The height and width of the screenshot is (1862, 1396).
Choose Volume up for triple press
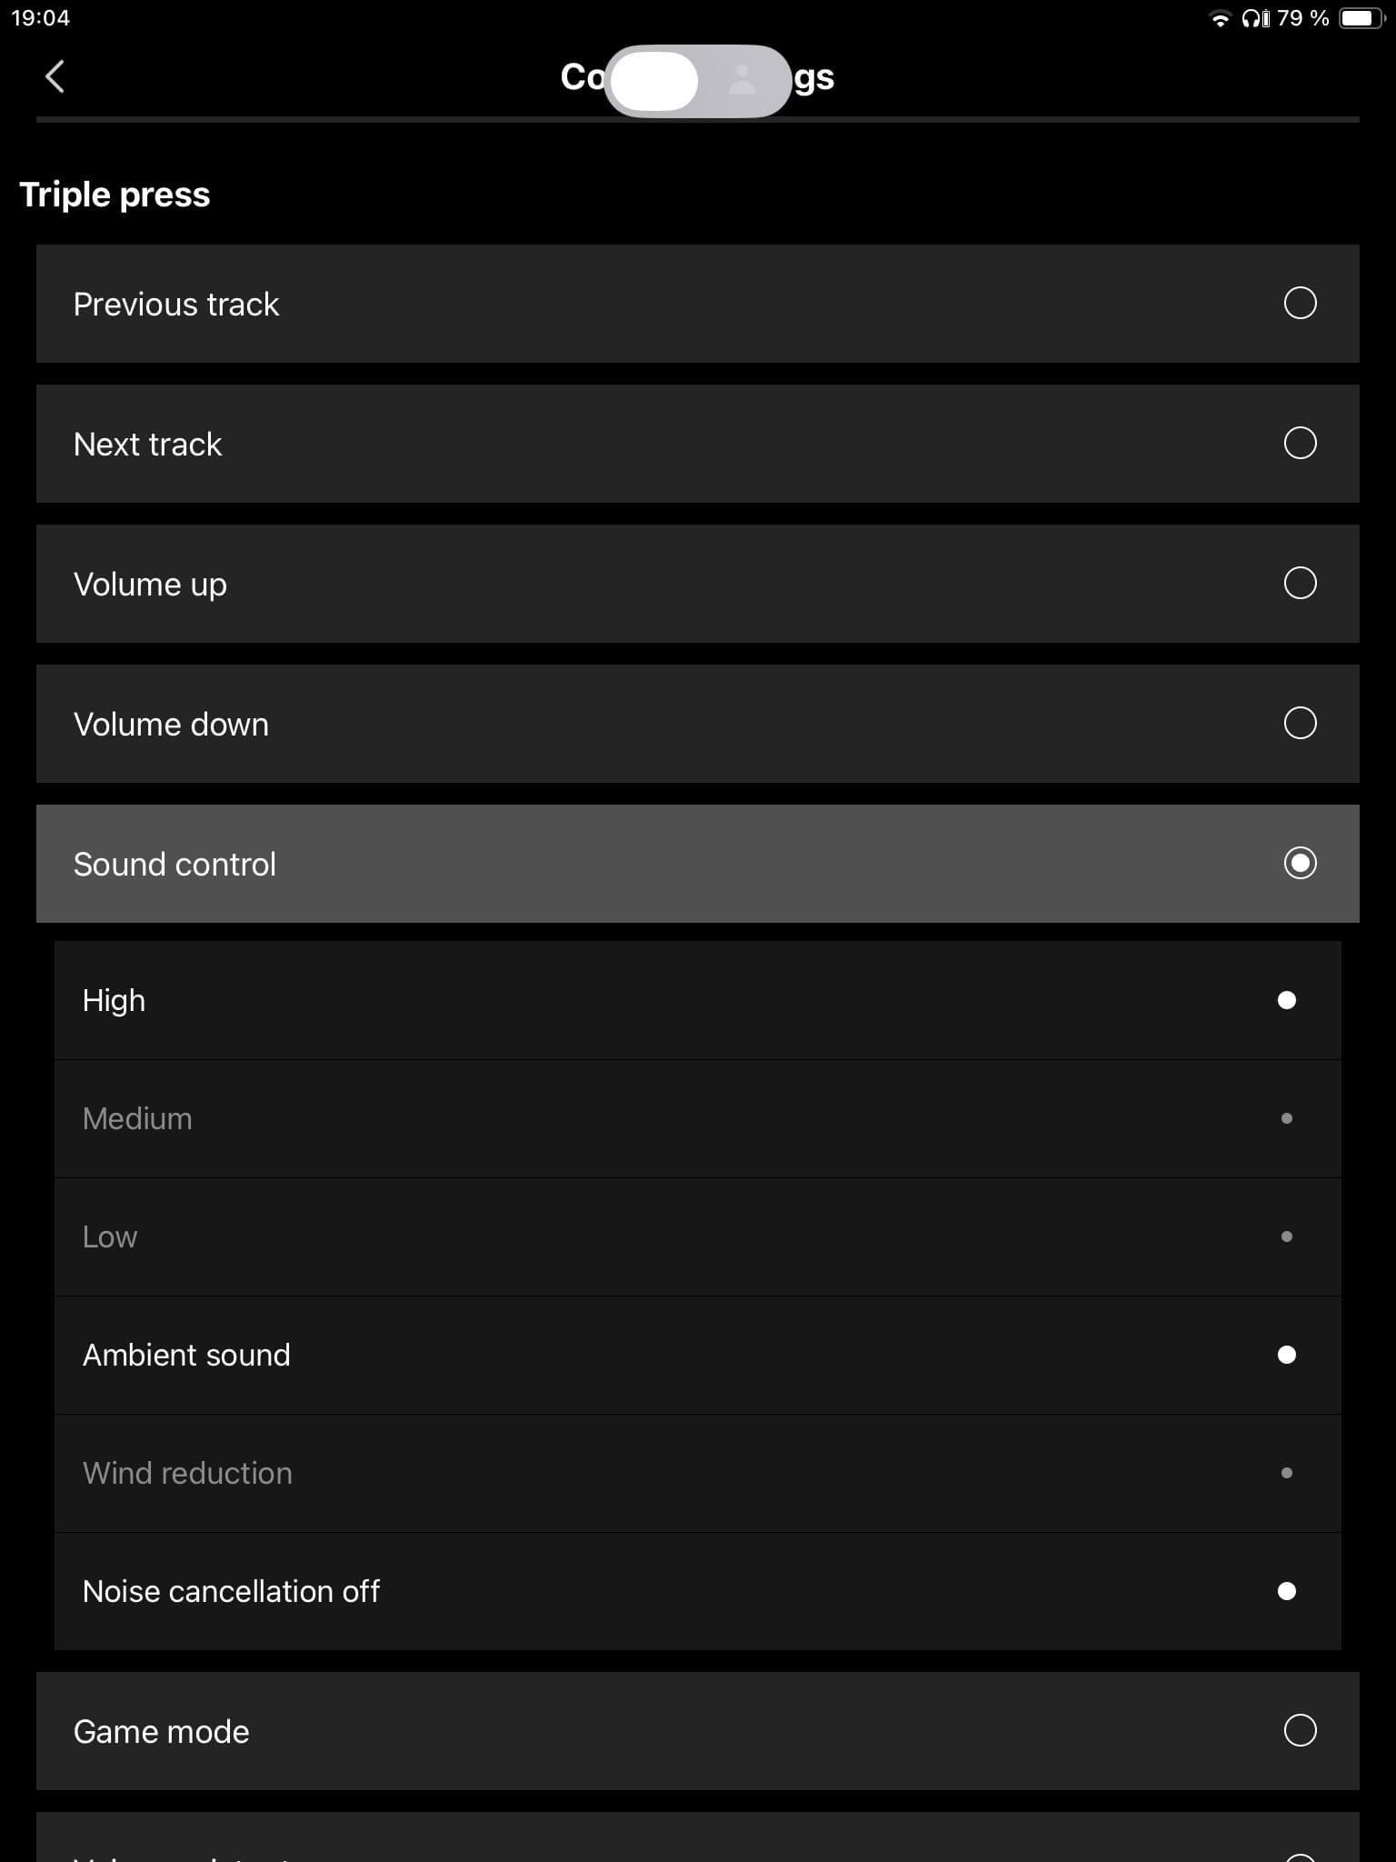pos(1300,583)
